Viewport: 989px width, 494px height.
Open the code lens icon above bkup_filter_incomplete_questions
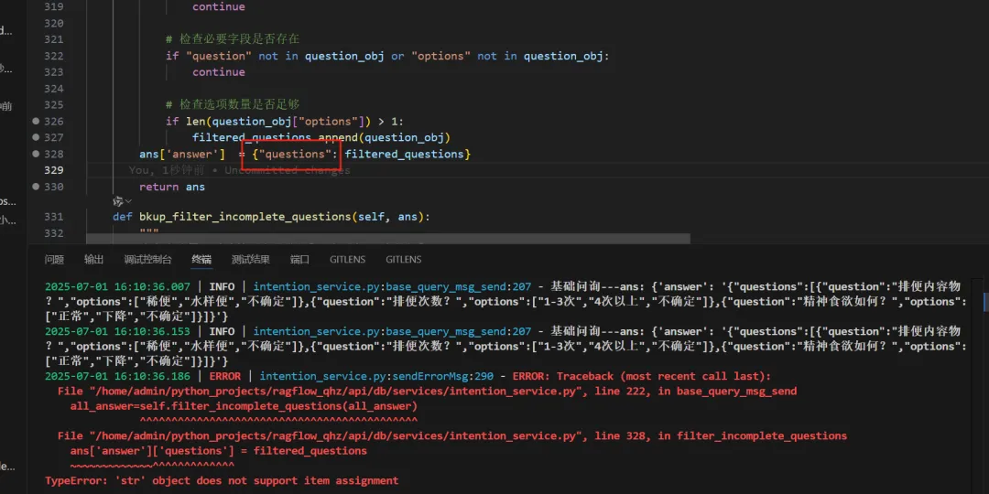[117, 201]
